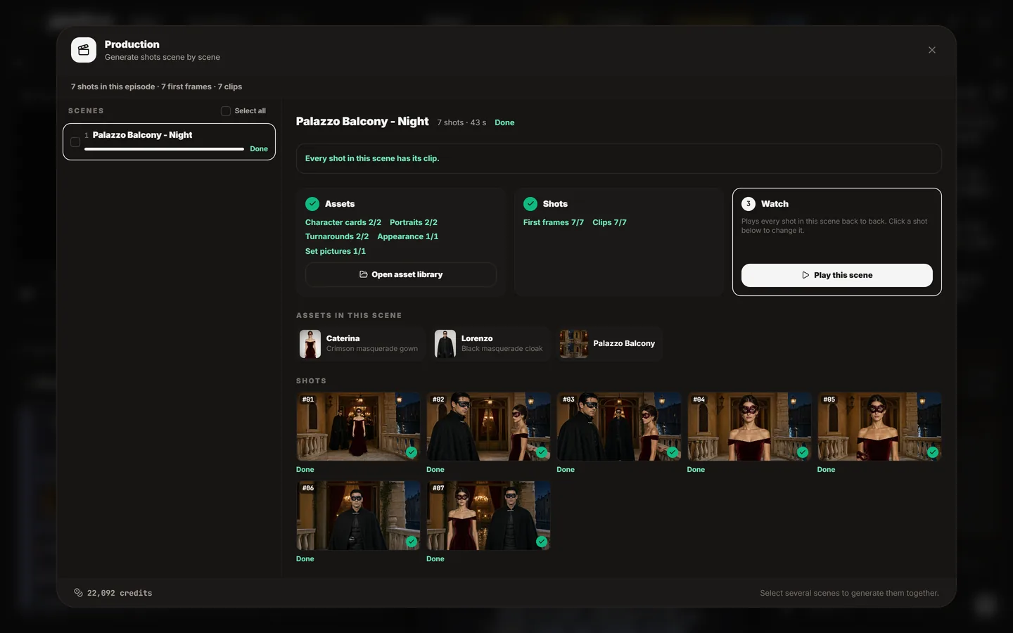Image resolution: width=1013 pixels, height=633 pixels.
Task: Select shot #06 thumbnail
Action: [x=358, y=516]
